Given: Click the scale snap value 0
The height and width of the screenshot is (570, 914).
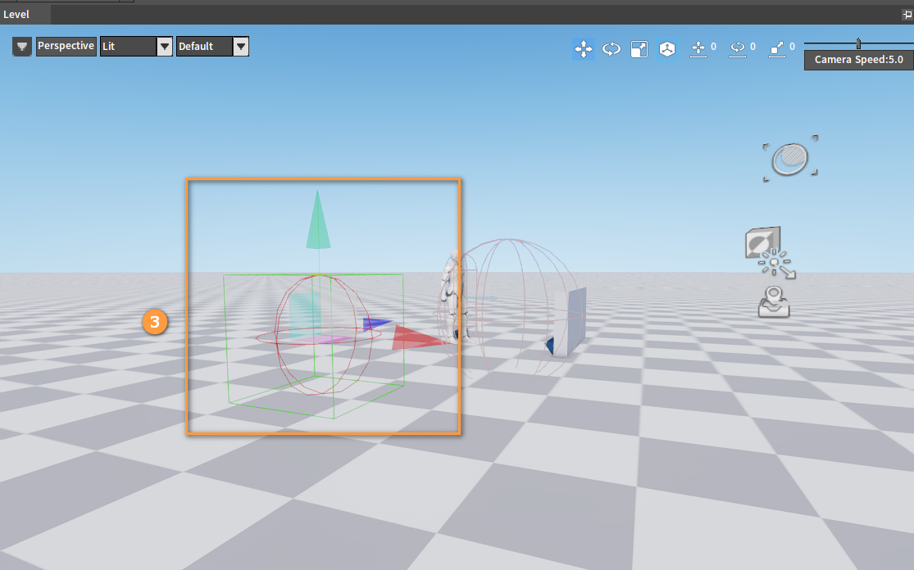Looking at the screenshot, I should pyautogui.click(x=792, y=47).
